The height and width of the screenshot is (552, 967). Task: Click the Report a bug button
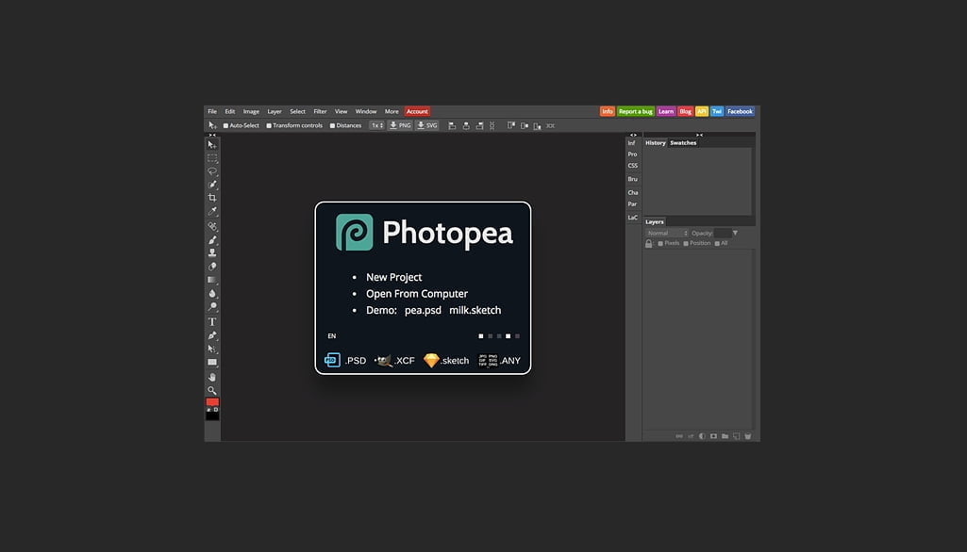(635, 111)
